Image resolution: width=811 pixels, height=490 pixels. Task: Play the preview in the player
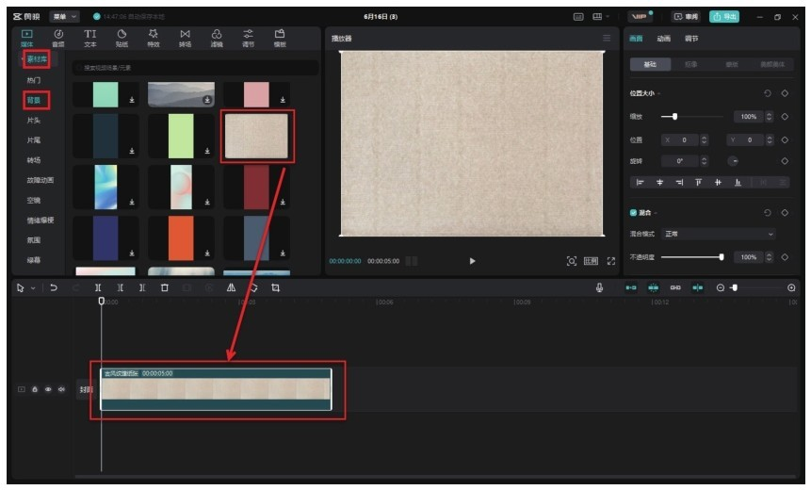click(x=472, y=261)
